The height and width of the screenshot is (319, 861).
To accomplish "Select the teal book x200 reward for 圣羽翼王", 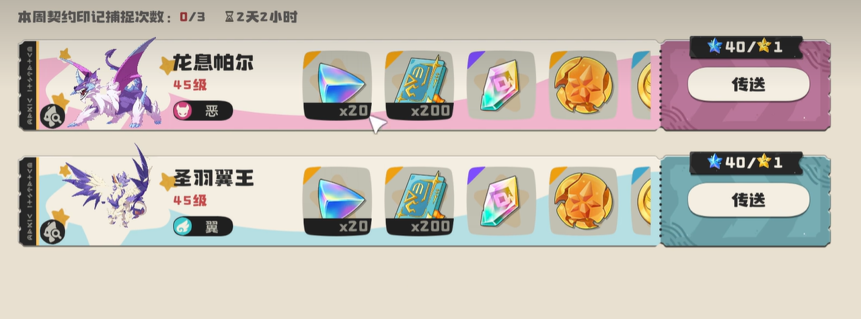I will [x=419, y=201].
